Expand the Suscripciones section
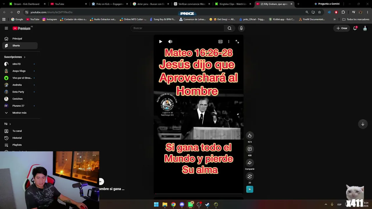Viewport: 372px width, 209px height. click(x=15, y=57)
